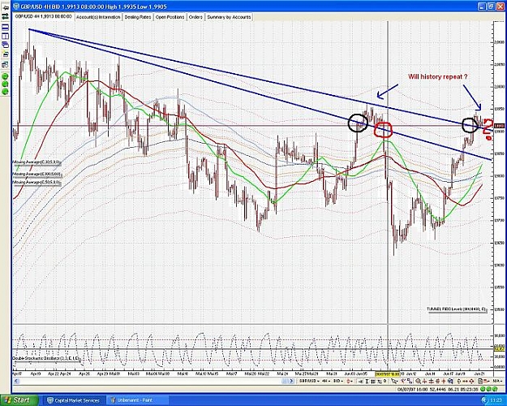Image resolution: width=507 pixels, height=406 pixels.
Task: Click the new window star icon
Action: pos(6,54)
